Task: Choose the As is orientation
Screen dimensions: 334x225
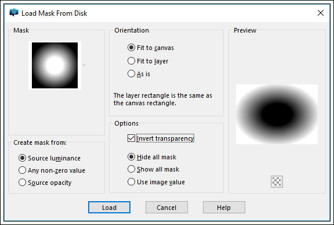Action: (139, 74)
